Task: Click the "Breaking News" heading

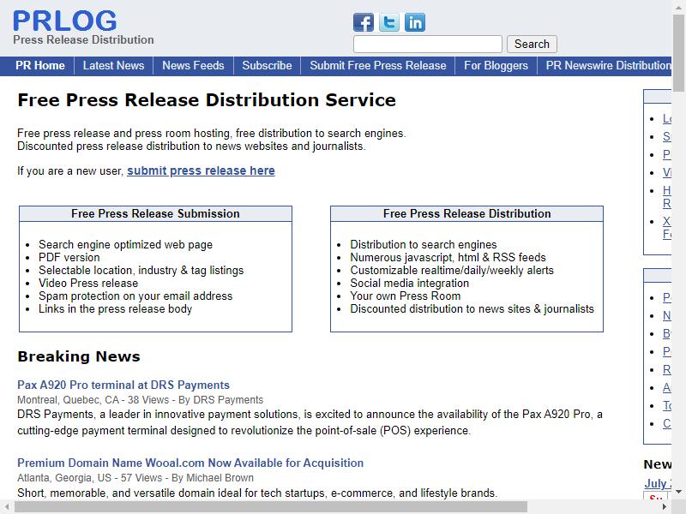Action: 79,356
